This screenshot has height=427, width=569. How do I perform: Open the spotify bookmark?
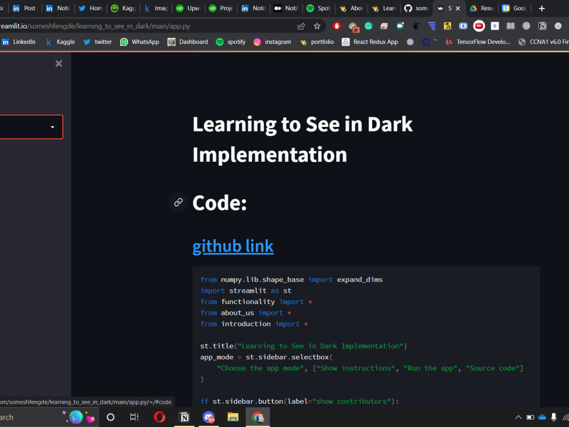click(x=231, y=42)
